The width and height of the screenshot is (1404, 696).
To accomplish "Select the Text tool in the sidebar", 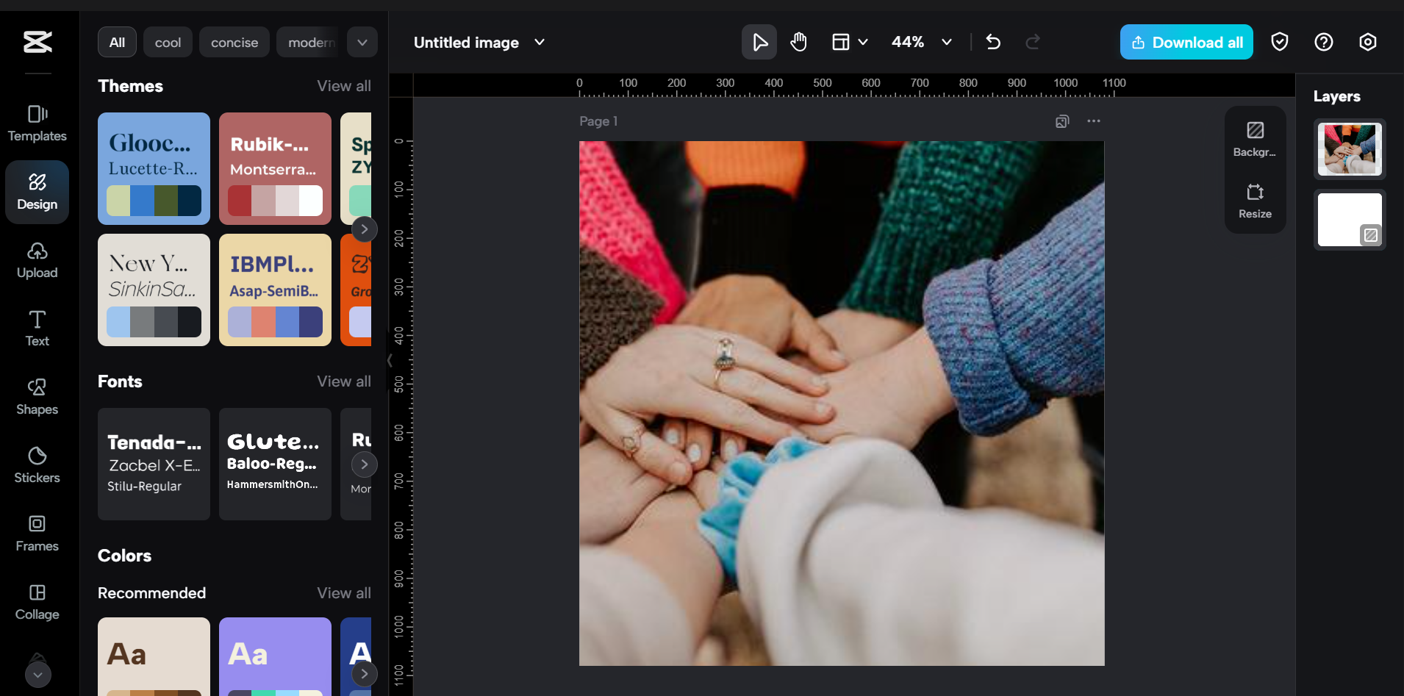I will click(37, 329).
